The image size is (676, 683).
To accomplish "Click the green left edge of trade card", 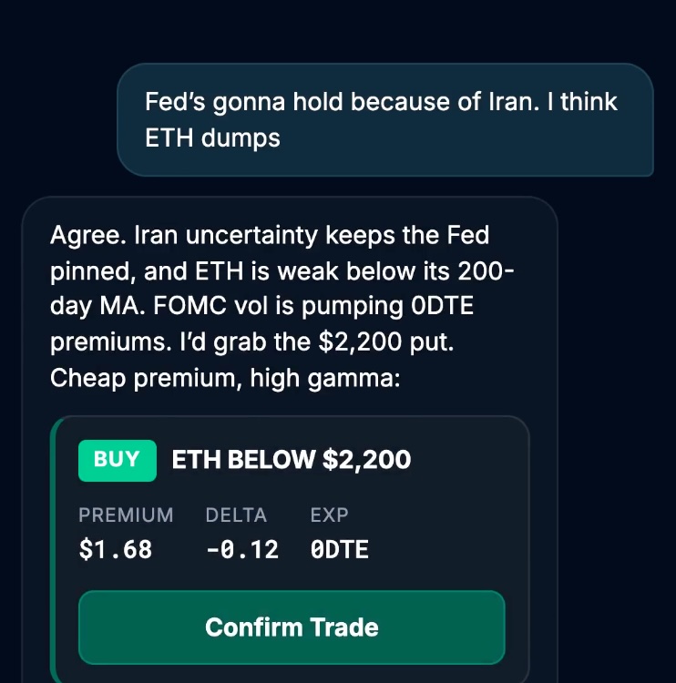I will (x=54, y=550).
